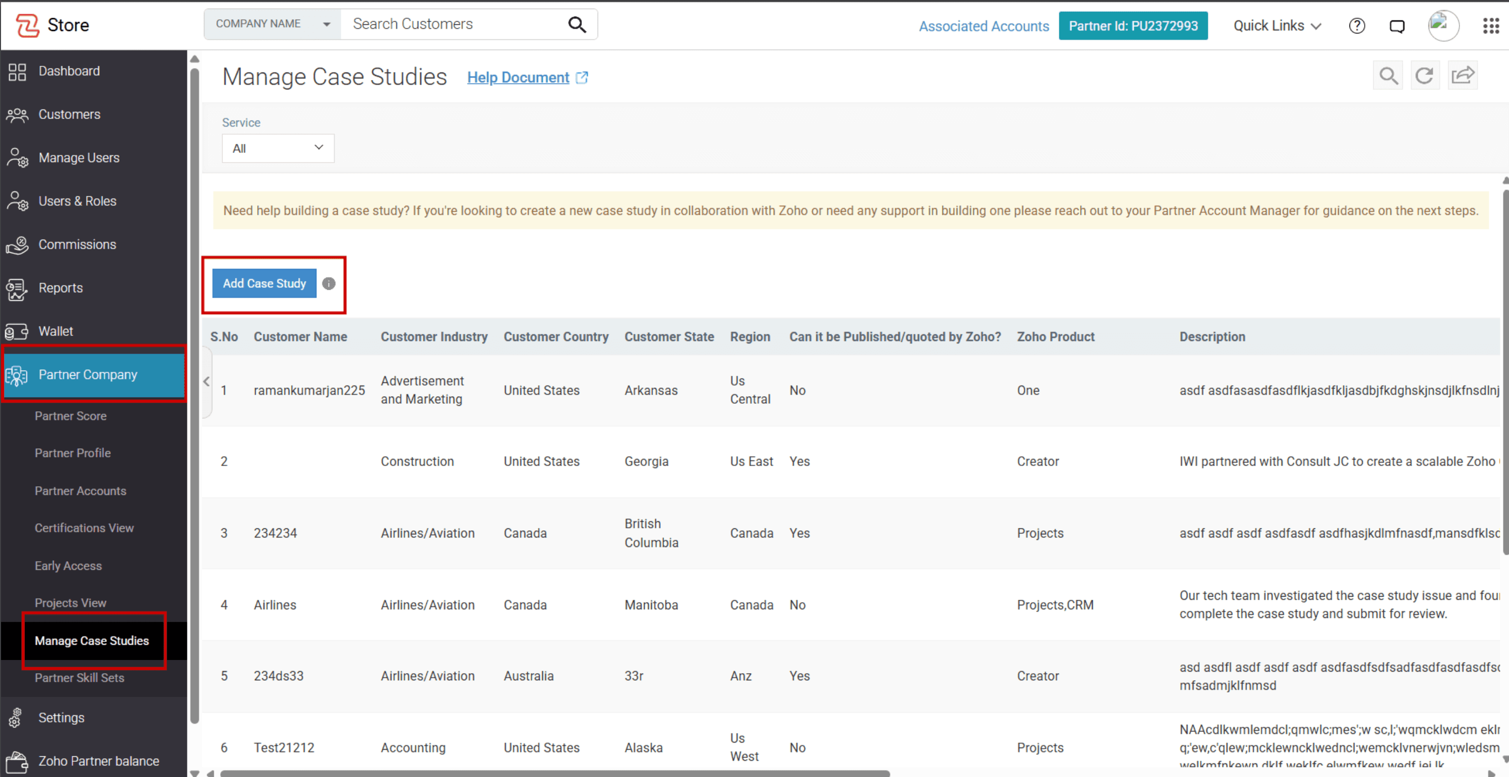Click the Customer Country column header

pos(556,337)
